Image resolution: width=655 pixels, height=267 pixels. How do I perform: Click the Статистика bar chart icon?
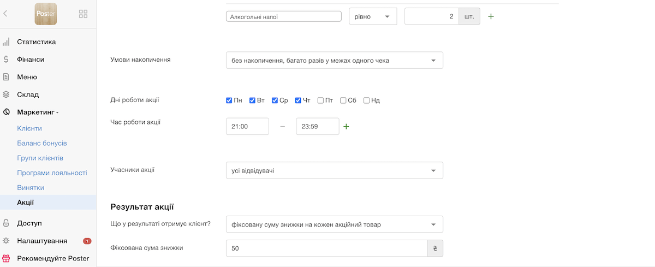(6, 42)
